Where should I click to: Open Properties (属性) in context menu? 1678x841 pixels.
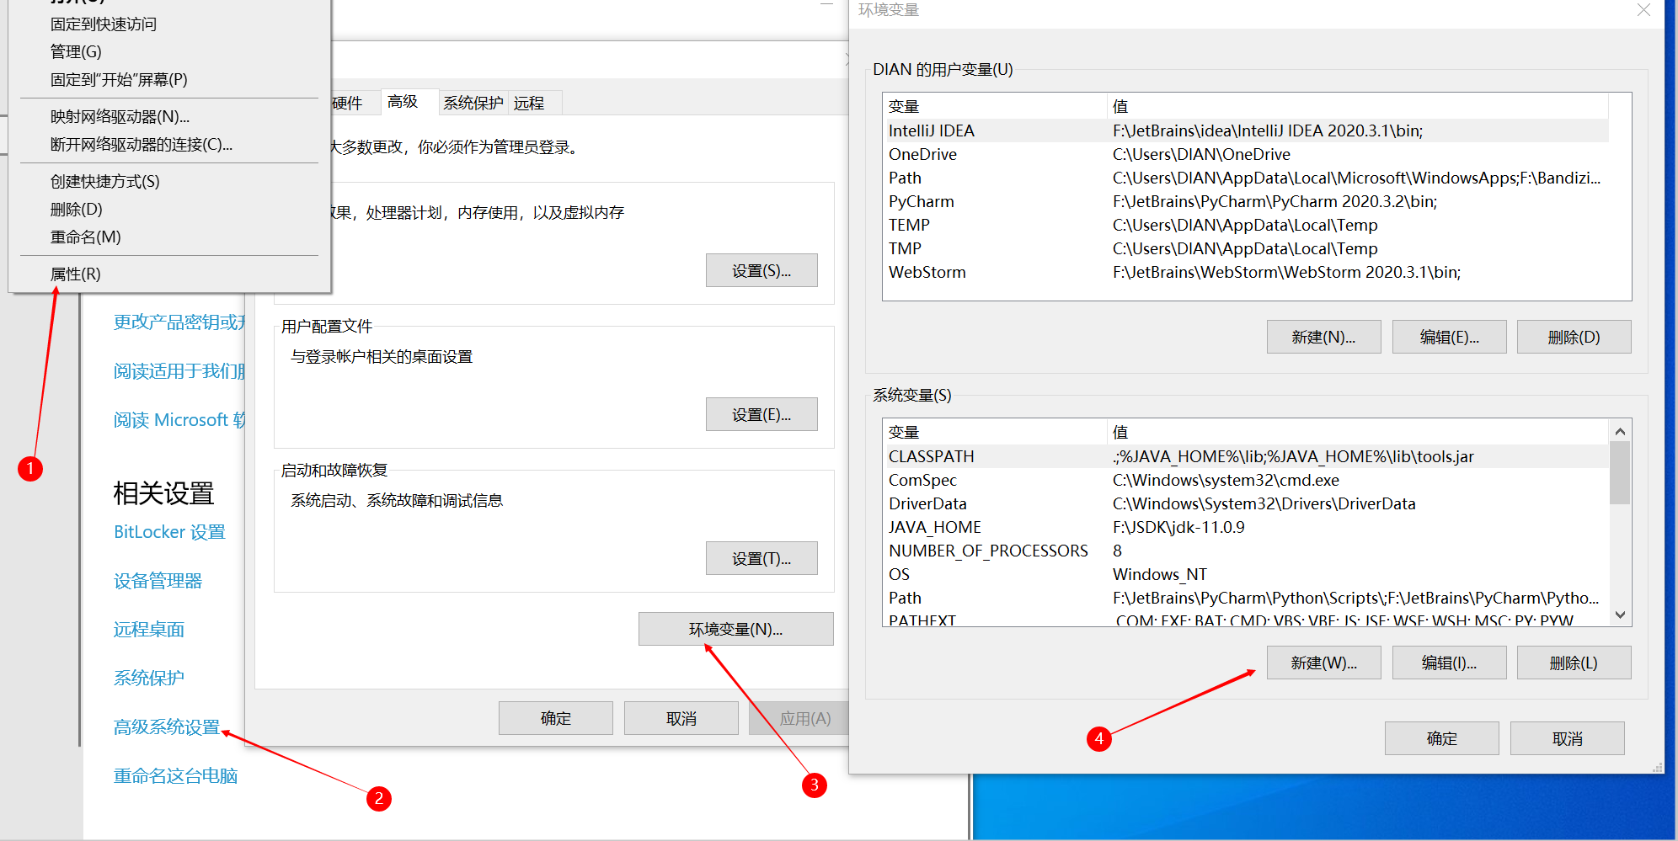(x=76, y=274)
